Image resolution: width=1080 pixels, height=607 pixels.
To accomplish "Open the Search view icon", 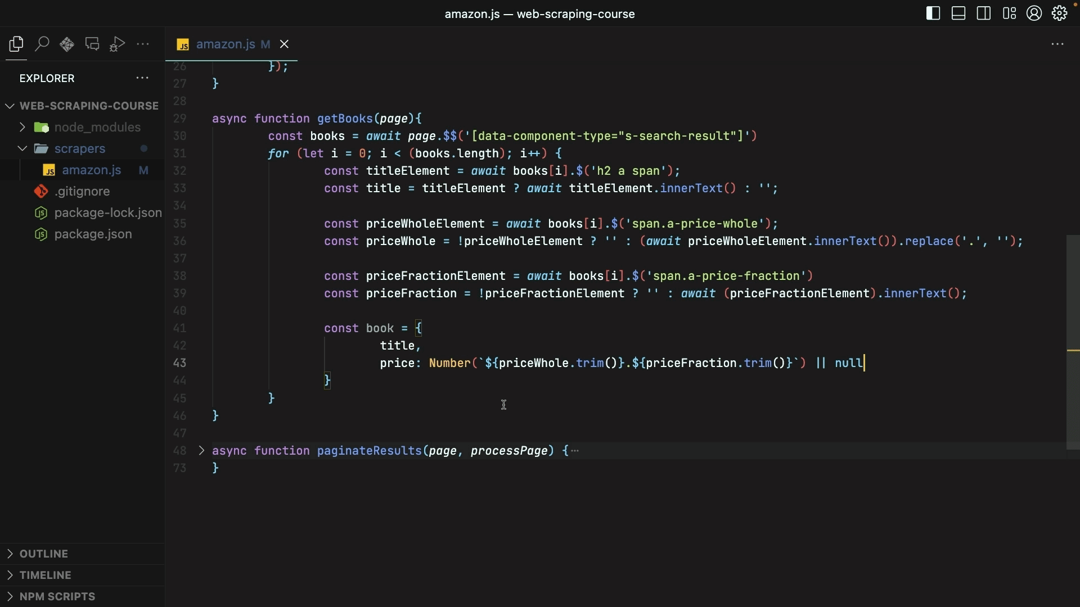I will pos(42,44).
